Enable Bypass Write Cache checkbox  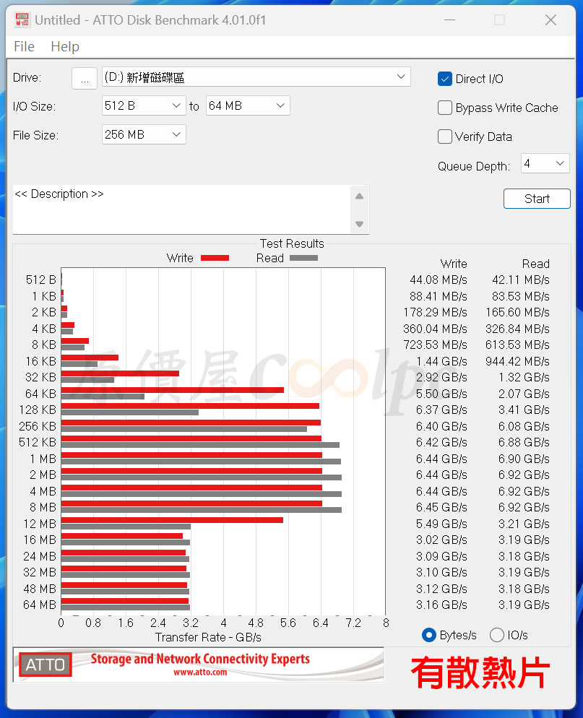[x=445, y=108]
